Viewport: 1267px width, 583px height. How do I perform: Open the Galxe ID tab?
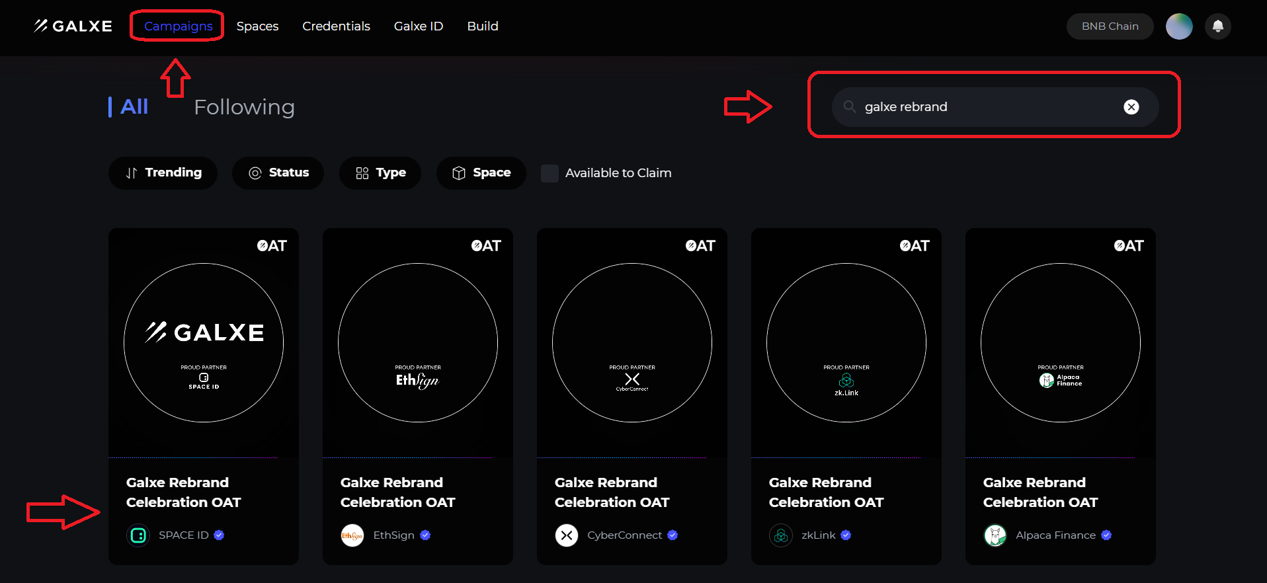(x=419, y=26)
